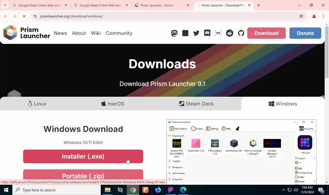
Task: Open network icon in system tray
Action: click(290, 190)
